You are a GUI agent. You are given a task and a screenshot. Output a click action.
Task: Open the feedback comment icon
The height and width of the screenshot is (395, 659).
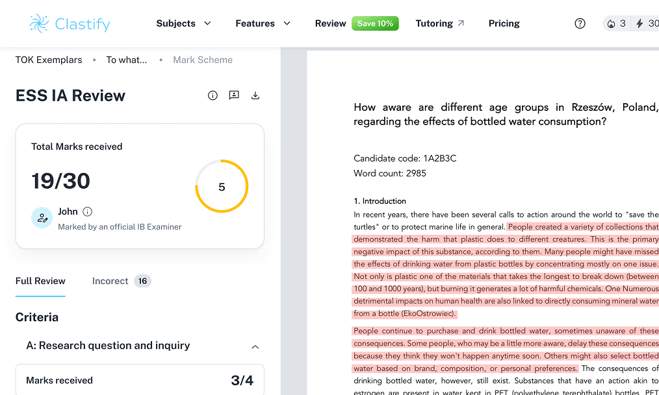click(234, 95)
